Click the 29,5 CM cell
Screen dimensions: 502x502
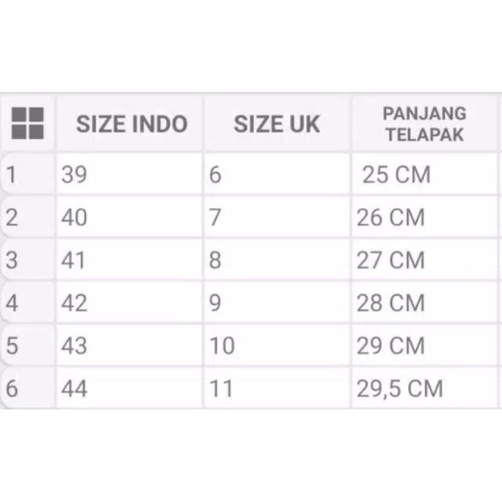tap(425, 389)
